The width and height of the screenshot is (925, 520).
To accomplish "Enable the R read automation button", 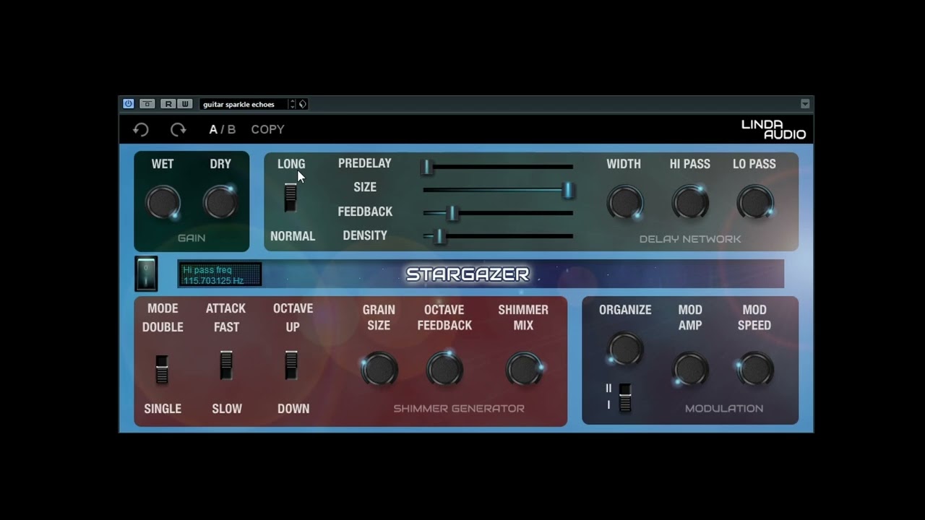I will coord(168,104).
